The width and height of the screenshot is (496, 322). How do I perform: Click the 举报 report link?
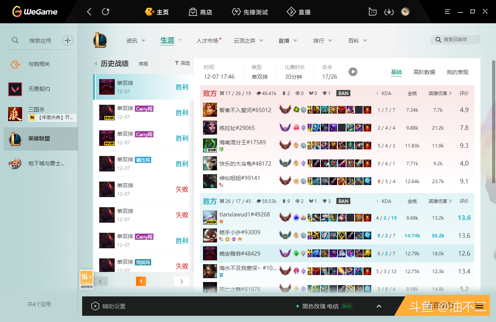click(x=143, y=64)
